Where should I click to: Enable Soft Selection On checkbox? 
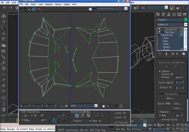(x=22, y=115)
